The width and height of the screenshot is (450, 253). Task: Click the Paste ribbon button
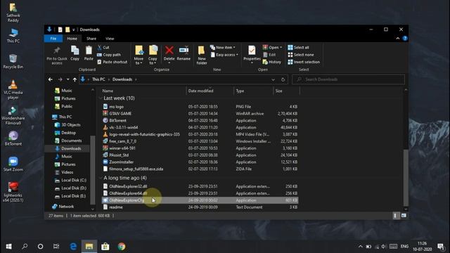coord(89,53)
